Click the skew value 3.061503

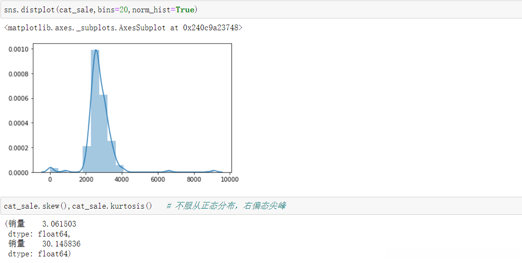[59, 224]
